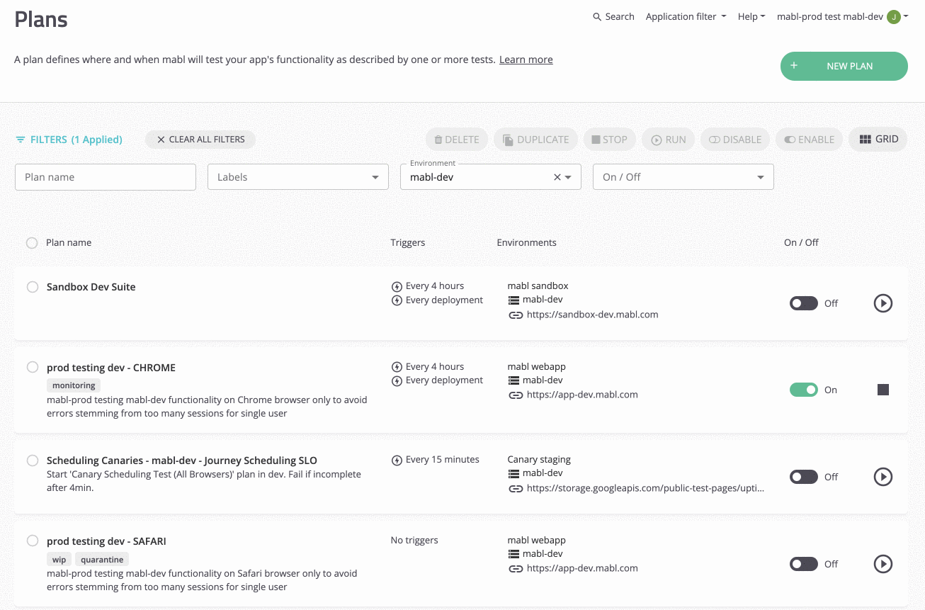The height and width of the screenshot is (610, 925).
Task: Click https://sandbox-dev.mabl.com URL text
Action: (x=593, y=315)
